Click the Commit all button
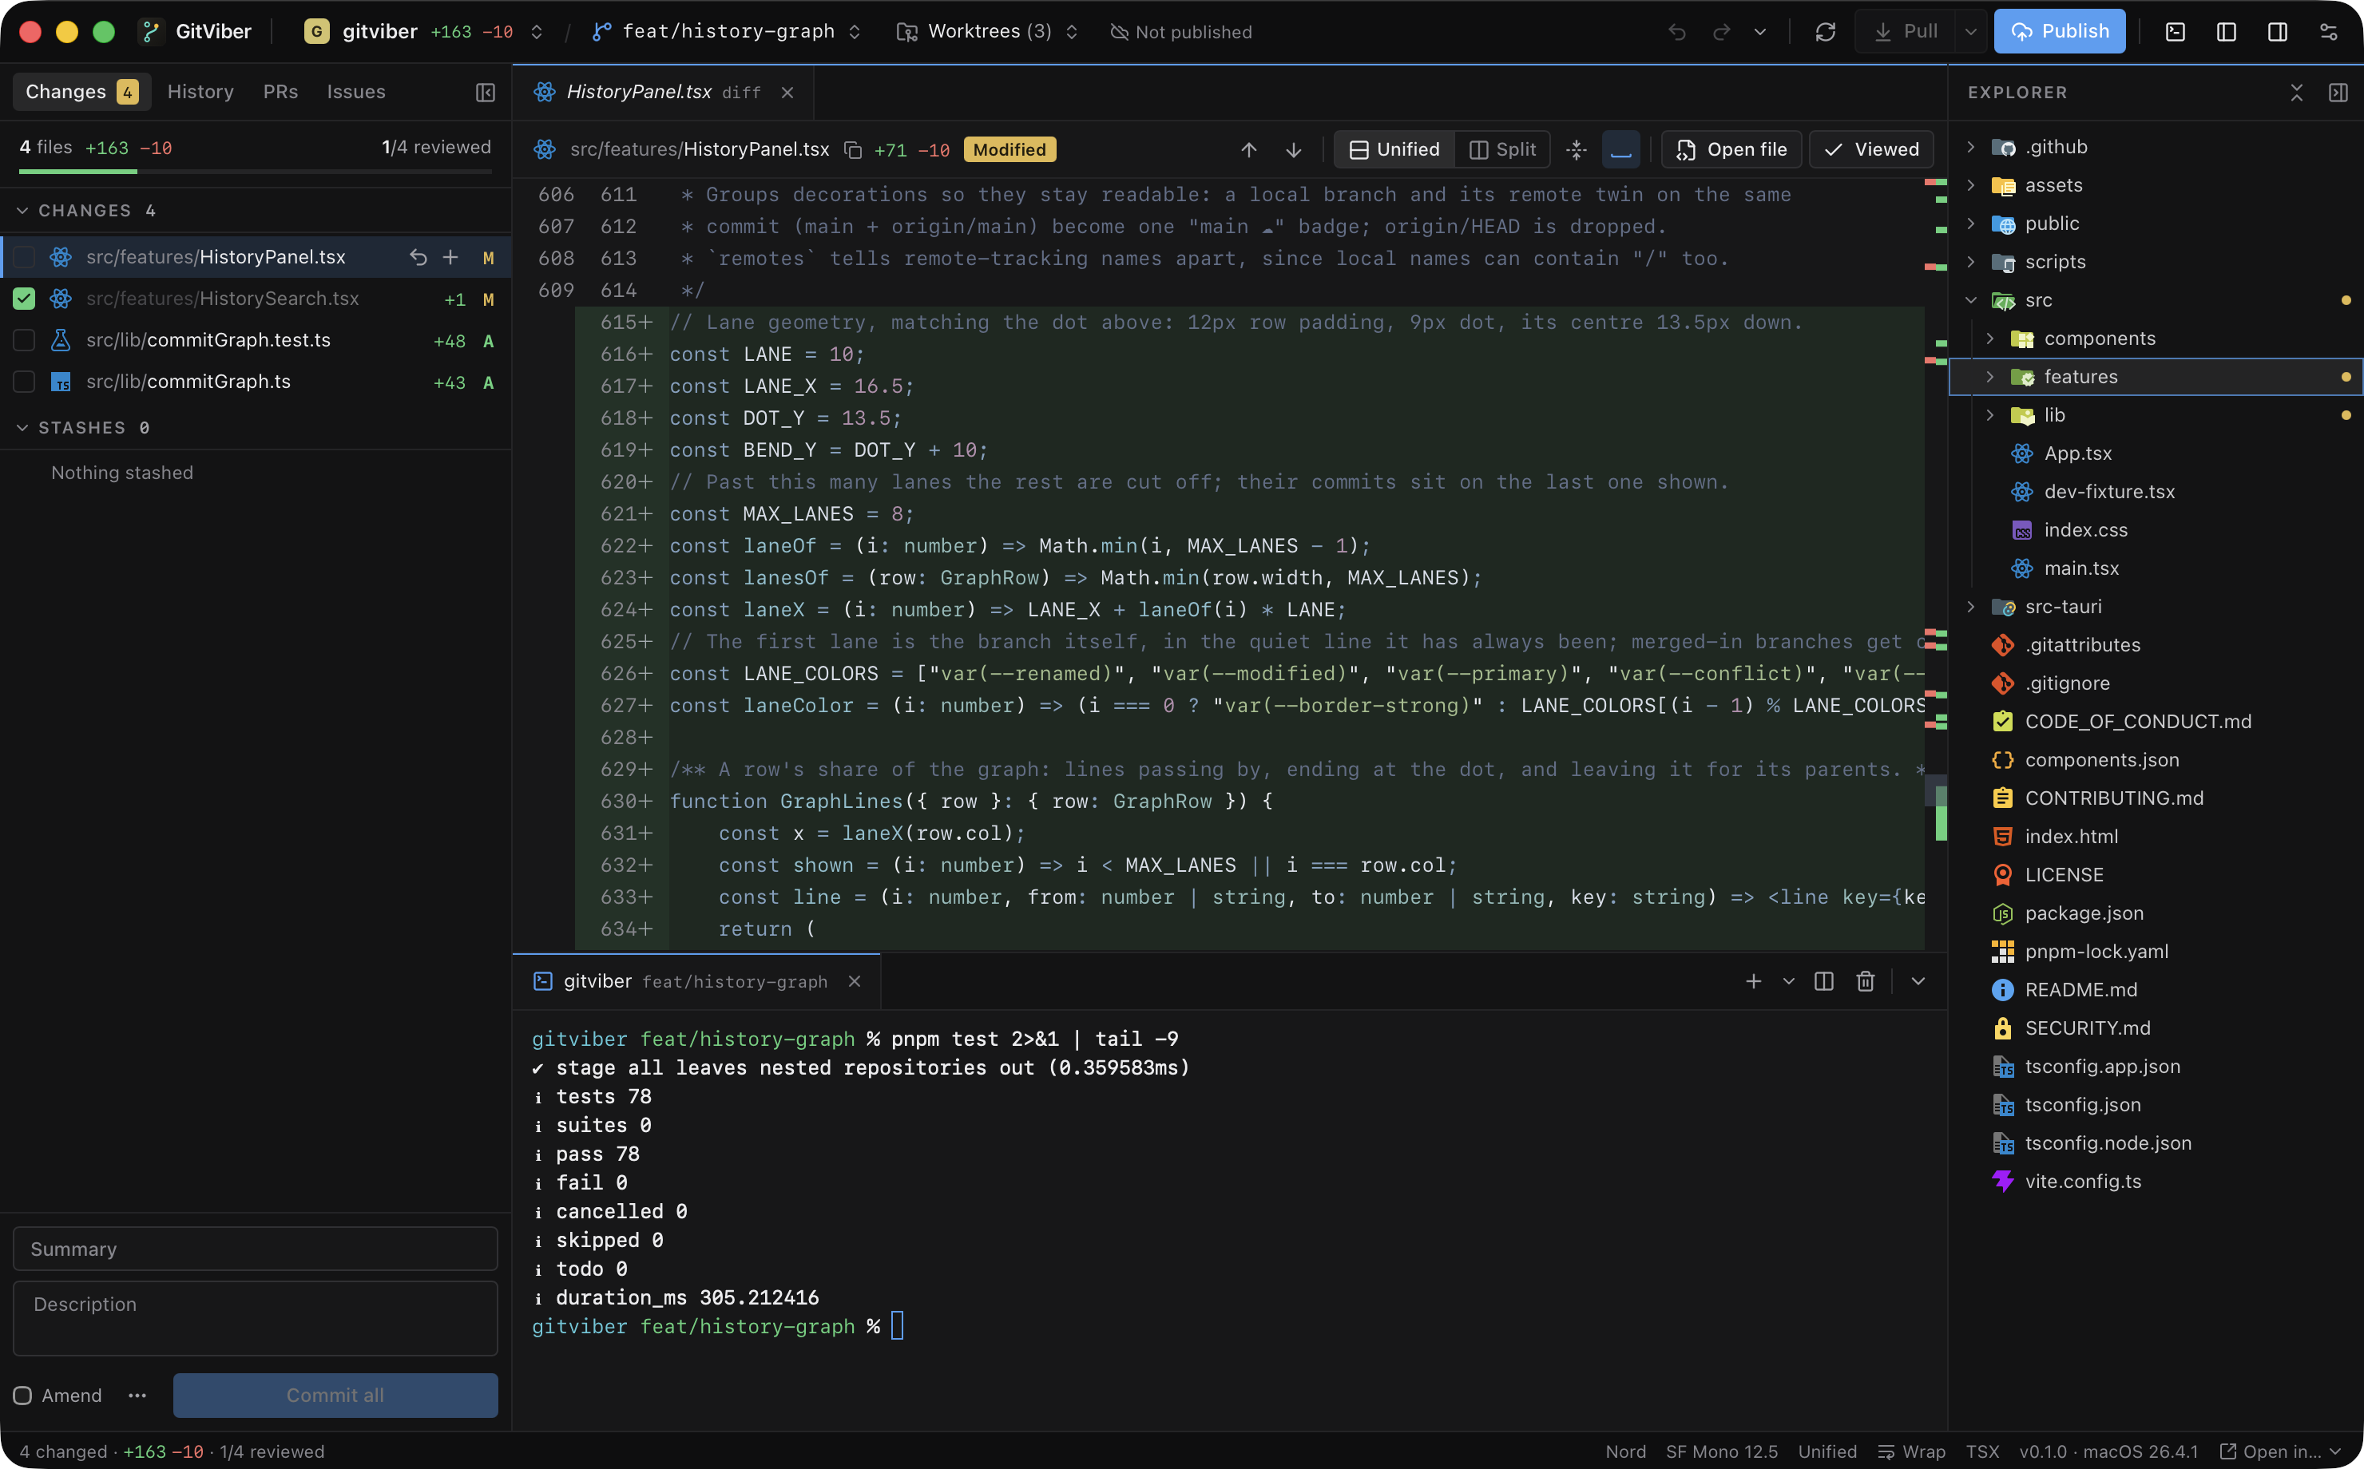The height and width of the screenshot is (1469, 2364). click(335, 1396)
